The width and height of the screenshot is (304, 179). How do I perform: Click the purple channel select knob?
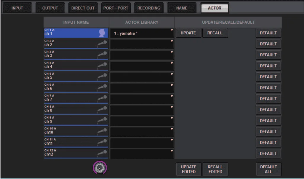(100, 167)
